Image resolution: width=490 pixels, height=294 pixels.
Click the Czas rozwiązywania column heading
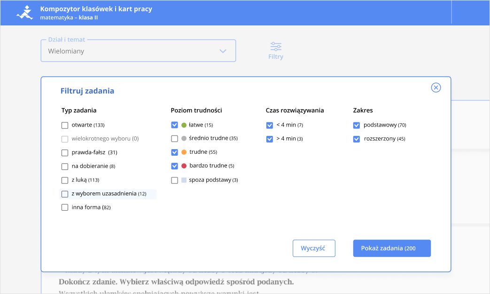(x=295, y=111)
